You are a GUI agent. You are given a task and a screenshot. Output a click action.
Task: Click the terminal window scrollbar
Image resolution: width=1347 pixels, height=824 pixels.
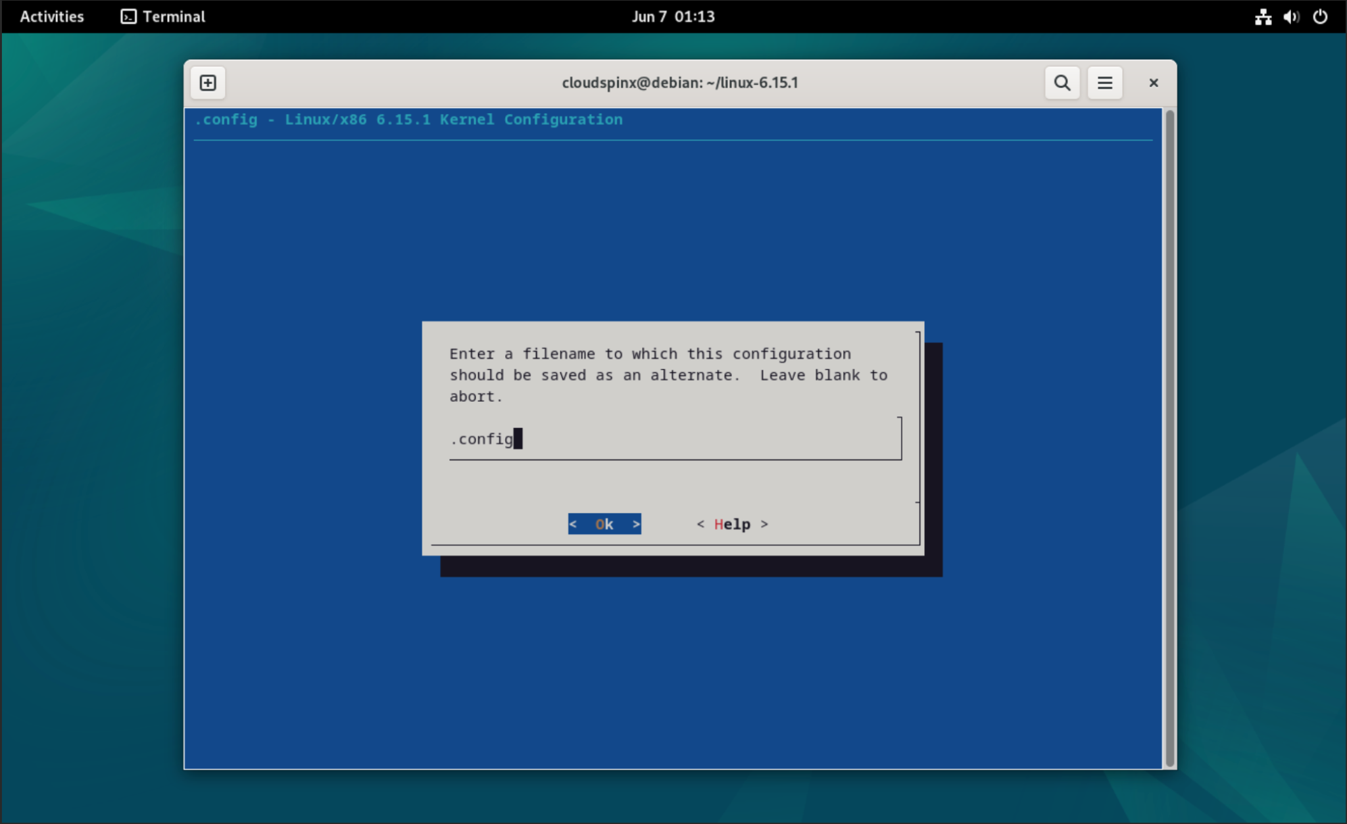coord(1169,263)
